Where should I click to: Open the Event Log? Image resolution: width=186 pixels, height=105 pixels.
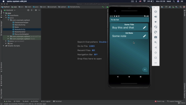tap(160, 101)
